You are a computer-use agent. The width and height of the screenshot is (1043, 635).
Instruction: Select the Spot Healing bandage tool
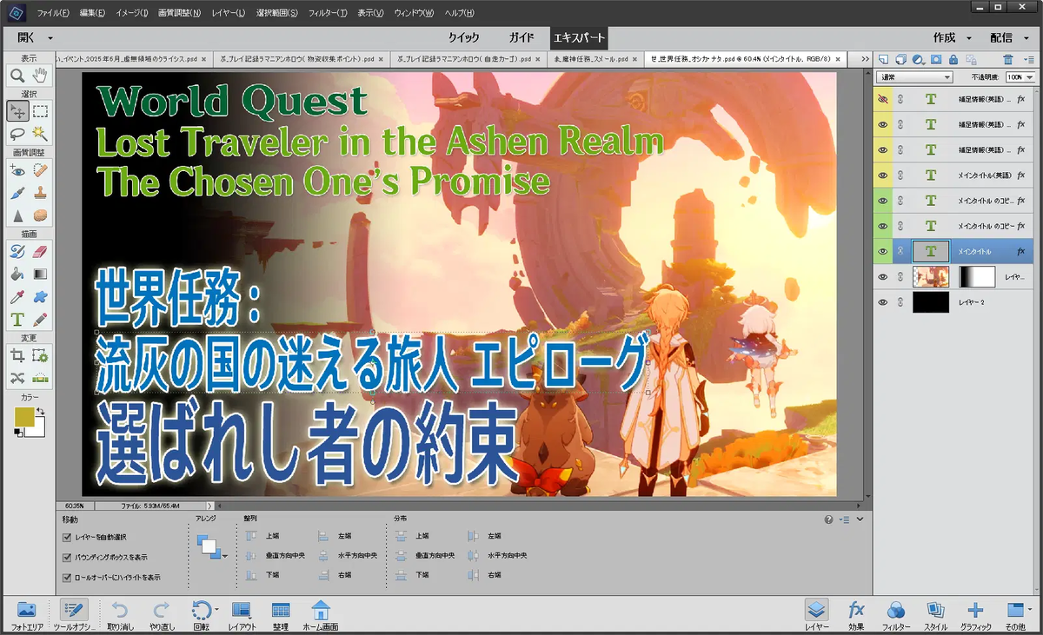click(40, 170)
